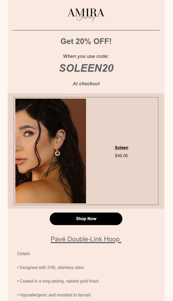Click the AMIRA Jewelry logo
Screen dimensions: 173x301
click(86, 14)
